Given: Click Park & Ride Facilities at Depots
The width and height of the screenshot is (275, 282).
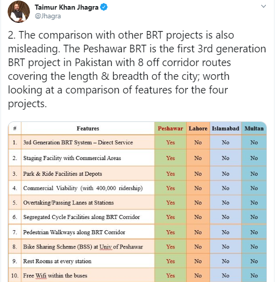Looking at the screenshot, I should point(62,174).
